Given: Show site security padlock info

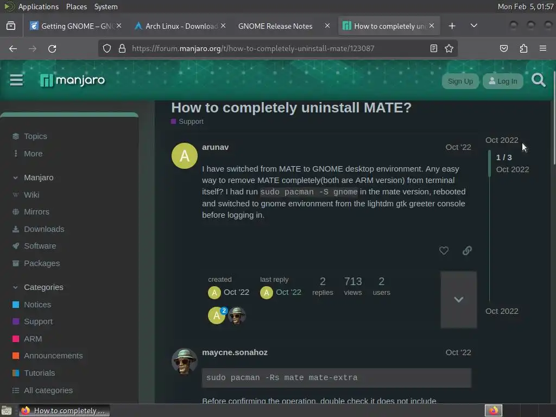Looking at the screenshot, I should pyautogui.click(x=122, y=48).
